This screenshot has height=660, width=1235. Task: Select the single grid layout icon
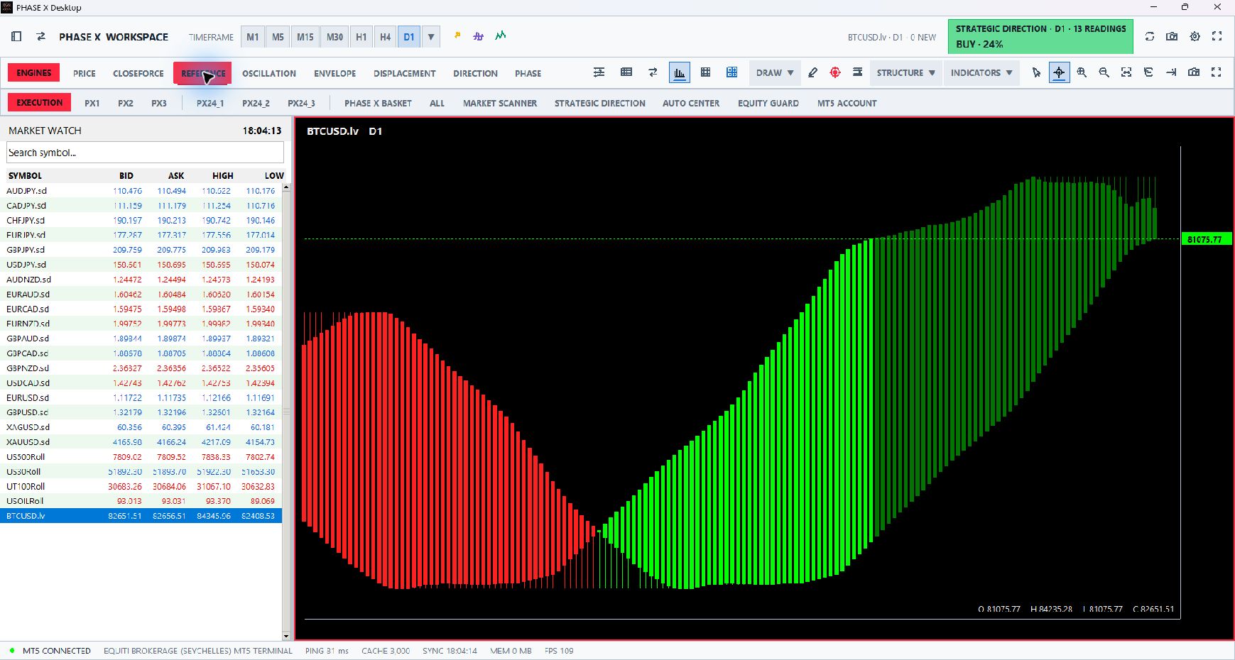pyautogui.click(x=706, y=72)
